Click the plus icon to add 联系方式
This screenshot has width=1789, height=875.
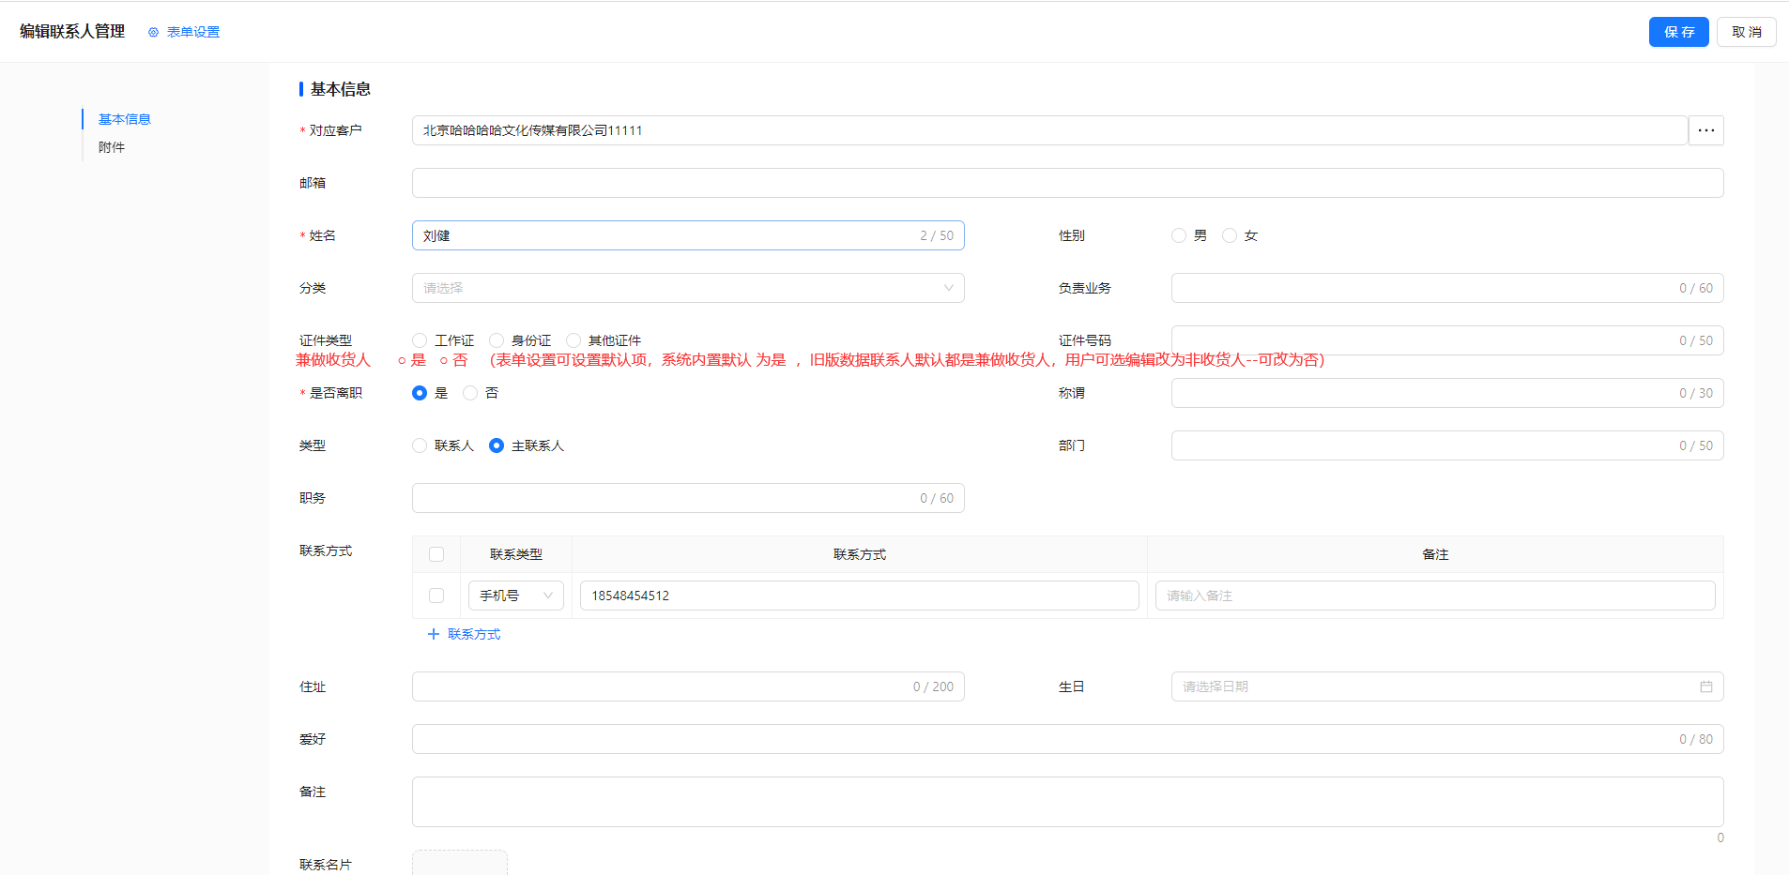click(x=434, y=634)
